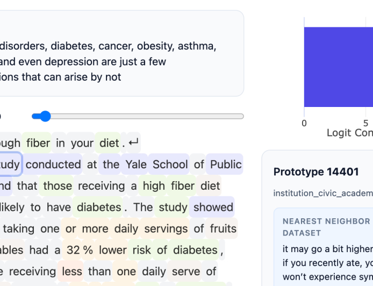The width and height of the screenshot is (373, 286).
Task: Click the "fruits" token
Action: tap(223, 229)
